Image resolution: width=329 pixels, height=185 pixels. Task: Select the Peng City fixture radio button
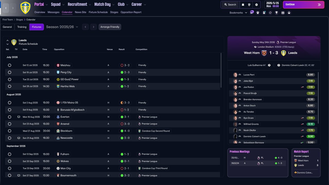point(10,72)
